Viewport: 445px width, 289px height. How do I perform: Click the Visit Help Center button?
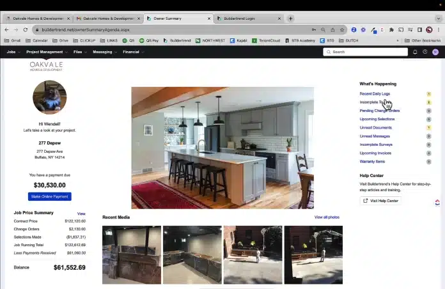coord(380,201)
